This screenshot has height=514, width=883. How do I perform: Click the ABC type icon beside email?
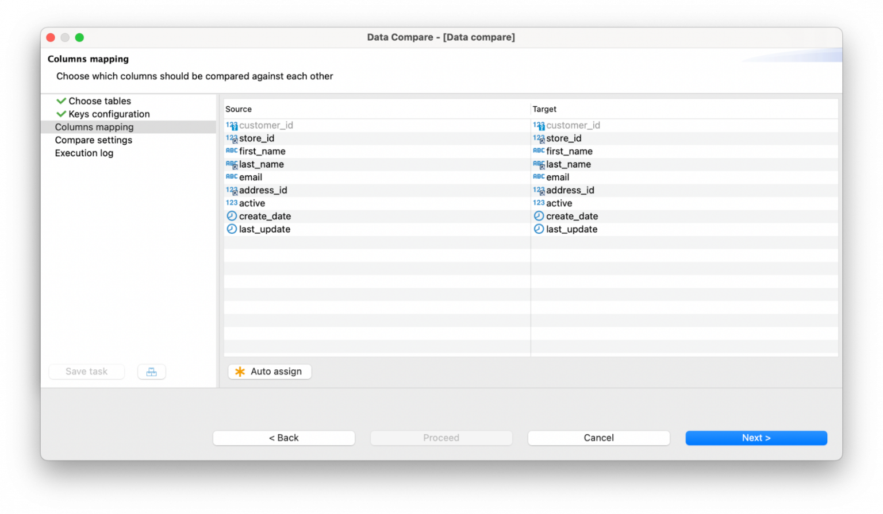tap(231, 176)
